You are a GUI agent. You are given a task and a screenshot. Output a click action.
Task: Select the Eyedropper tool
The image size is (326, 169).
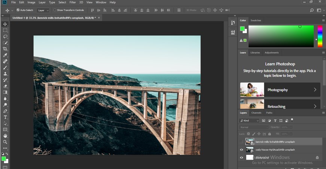5,55
